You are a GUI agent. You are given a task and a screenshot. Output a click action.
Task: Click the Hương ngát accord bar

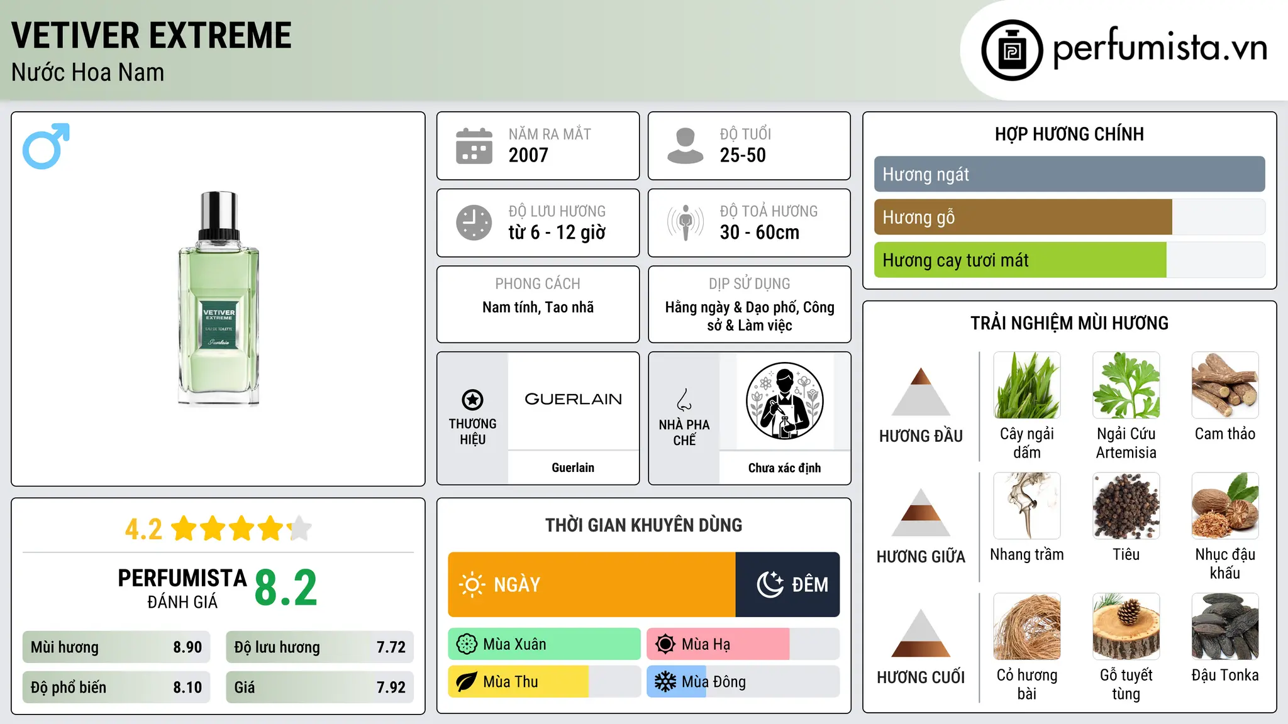pyautogui.click(x=1070, y=174)
